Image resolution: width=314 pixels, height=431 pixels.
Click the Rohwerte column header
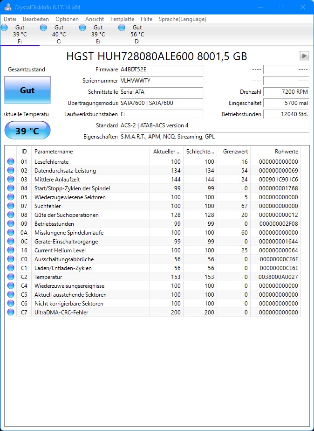(276, 152)
